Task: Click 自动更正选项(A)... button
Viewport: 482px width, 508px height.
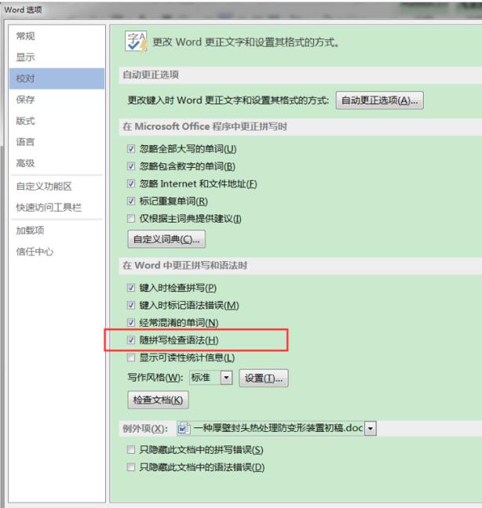Action: (x=379, y=100)
